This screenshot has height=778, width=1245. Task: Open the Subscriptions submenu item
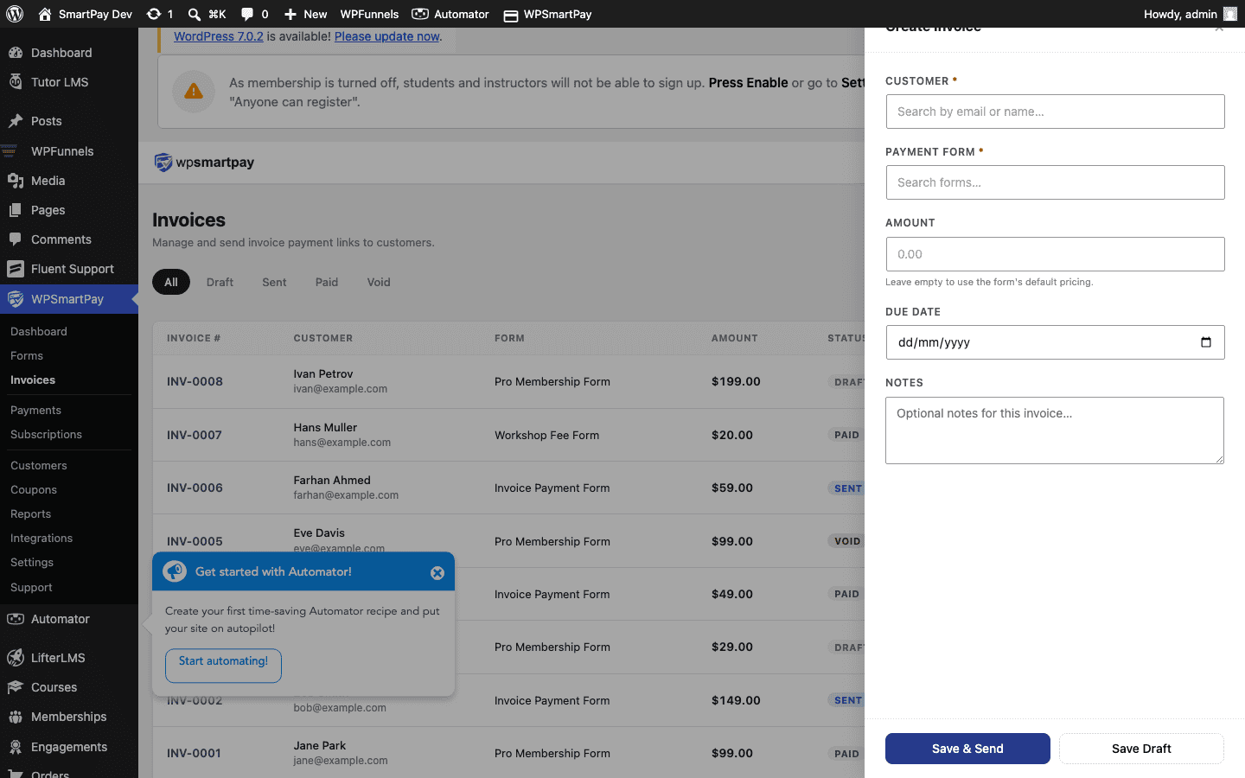tap(46, 434)
